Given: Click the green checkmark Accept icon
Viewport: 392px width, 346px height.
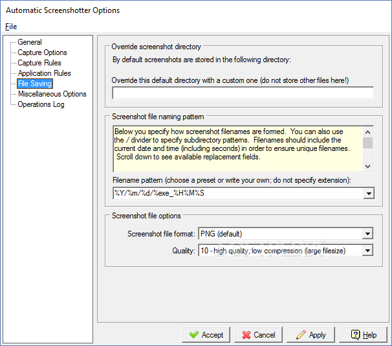Looking at the screenshot, I should click(194, 334).
